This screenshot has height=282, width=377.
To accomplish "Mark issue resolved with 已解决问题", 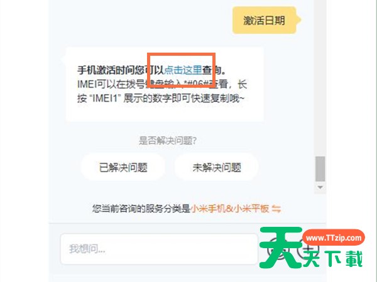I will point(123,167).
